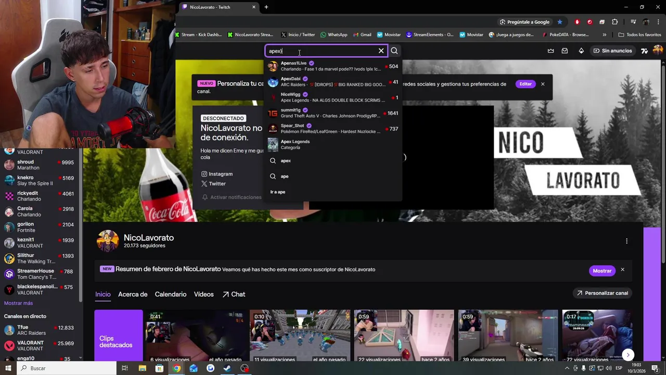Choose the Apex Legends category suggestion
This screenshot has width=666, height=375.
[333, 144]
